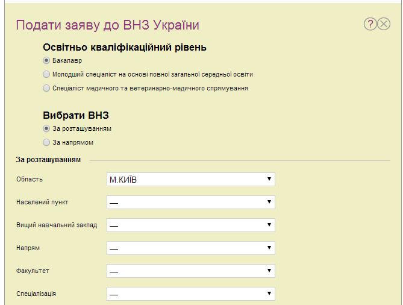Click the Факультет field label
This screenshot has height=305, width=403.
coord(33,271)
